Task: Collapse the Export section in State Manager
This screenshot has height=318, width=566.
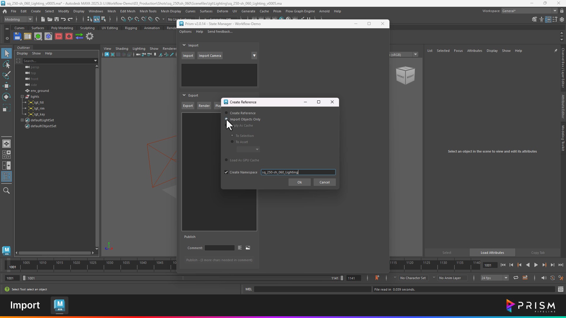Action: 184,95
